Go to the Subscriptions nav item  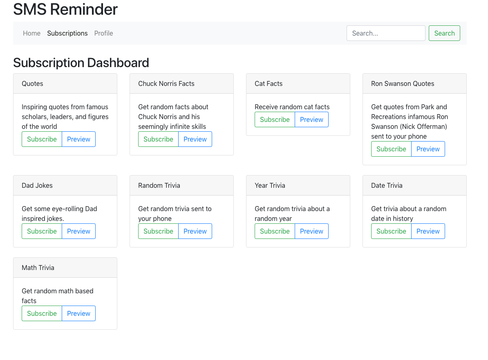[67, 33]
